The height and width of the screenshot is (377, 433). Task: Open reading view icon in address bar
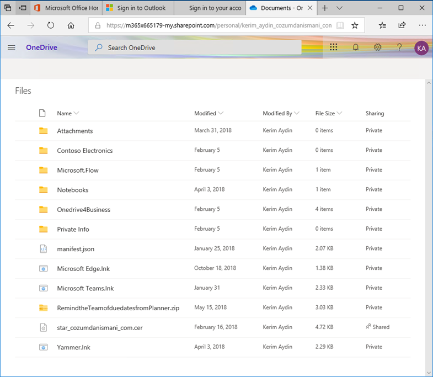pos(340,25)
